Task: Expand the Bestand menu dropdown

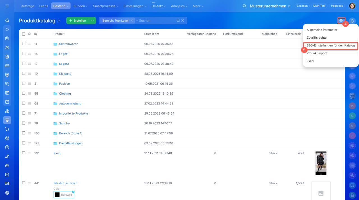Action: (61, 6)
